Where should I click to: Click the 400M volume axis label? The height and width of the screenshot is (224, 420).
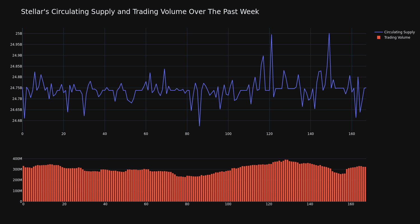(x=17, y=159)
